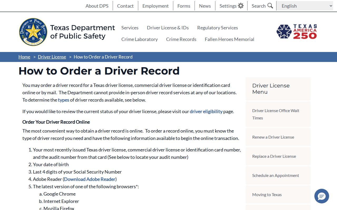Image resolution: width=337 pixels, height=210 pixels.
Task: Follow the 'types' link in paragraph
Action: (63, 100)
